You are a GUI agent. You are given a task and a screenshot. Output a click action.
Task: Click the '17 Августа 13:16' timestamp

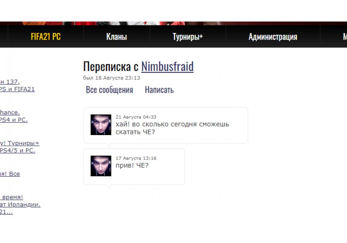(x=136, y=158)
